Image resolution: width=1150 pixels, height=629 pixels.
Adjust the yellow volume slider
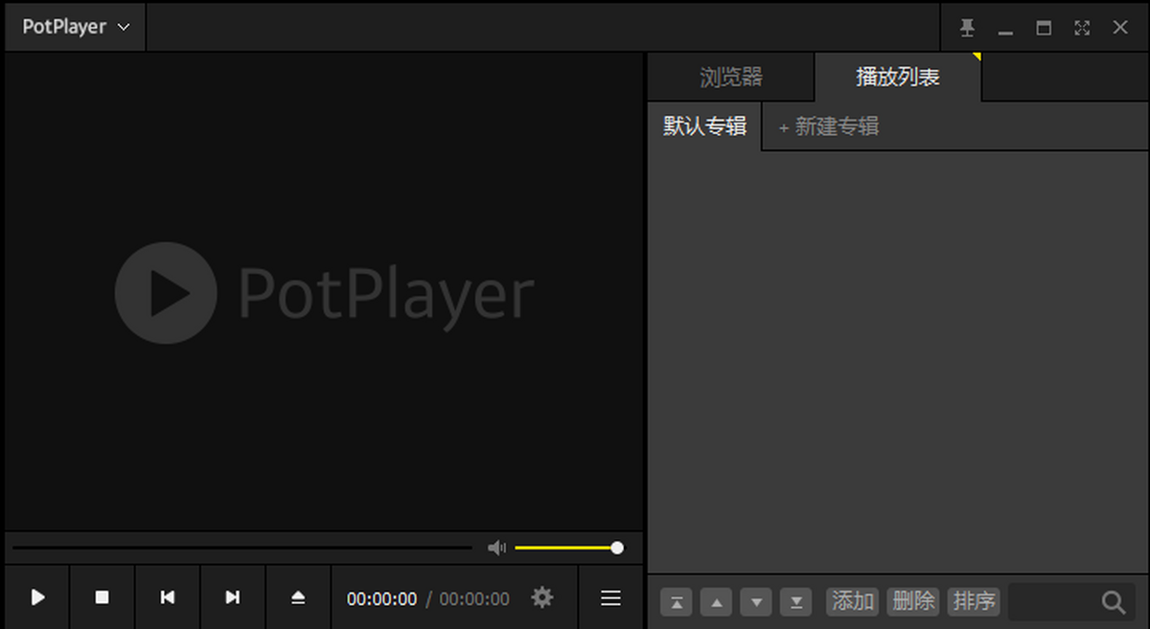pyautogui.click(x=568, y=548)
